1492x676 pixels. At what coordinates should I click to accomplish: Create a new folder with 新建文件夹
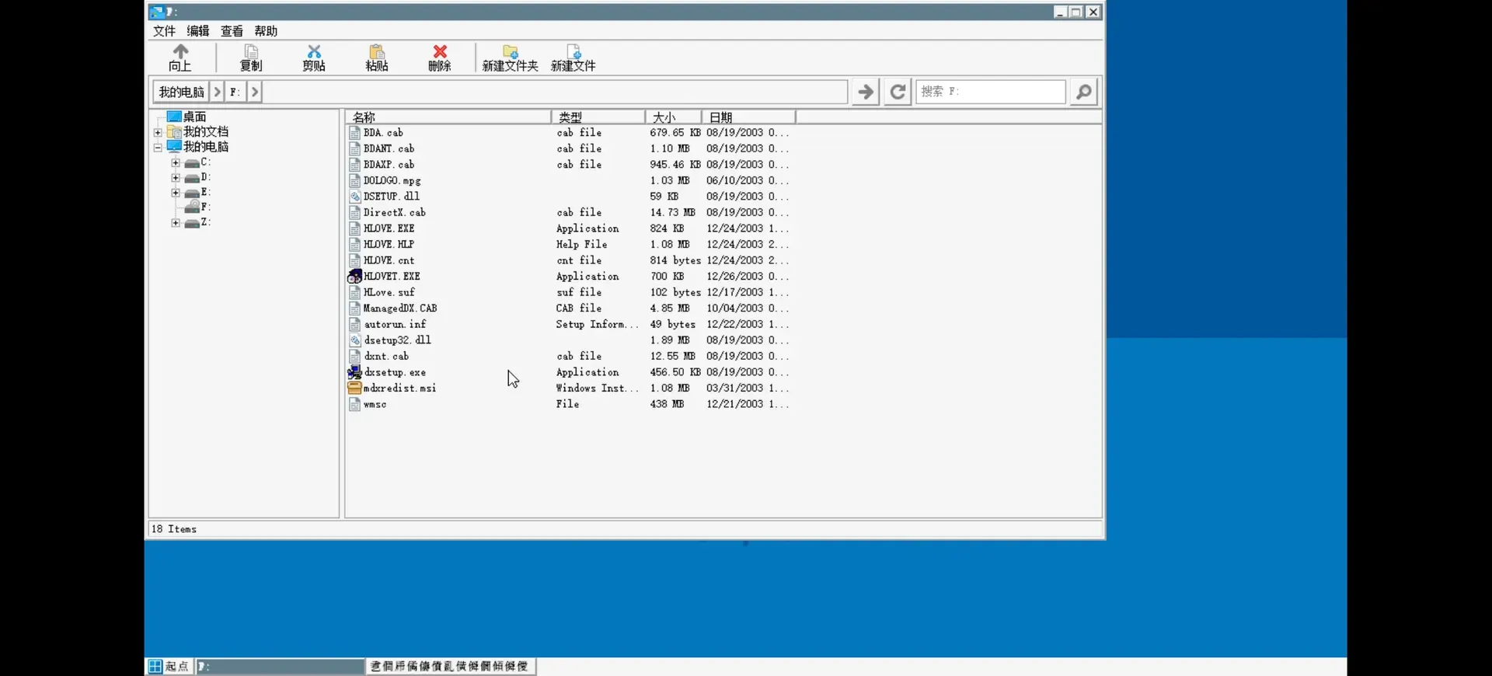click(x=510, y=57)
